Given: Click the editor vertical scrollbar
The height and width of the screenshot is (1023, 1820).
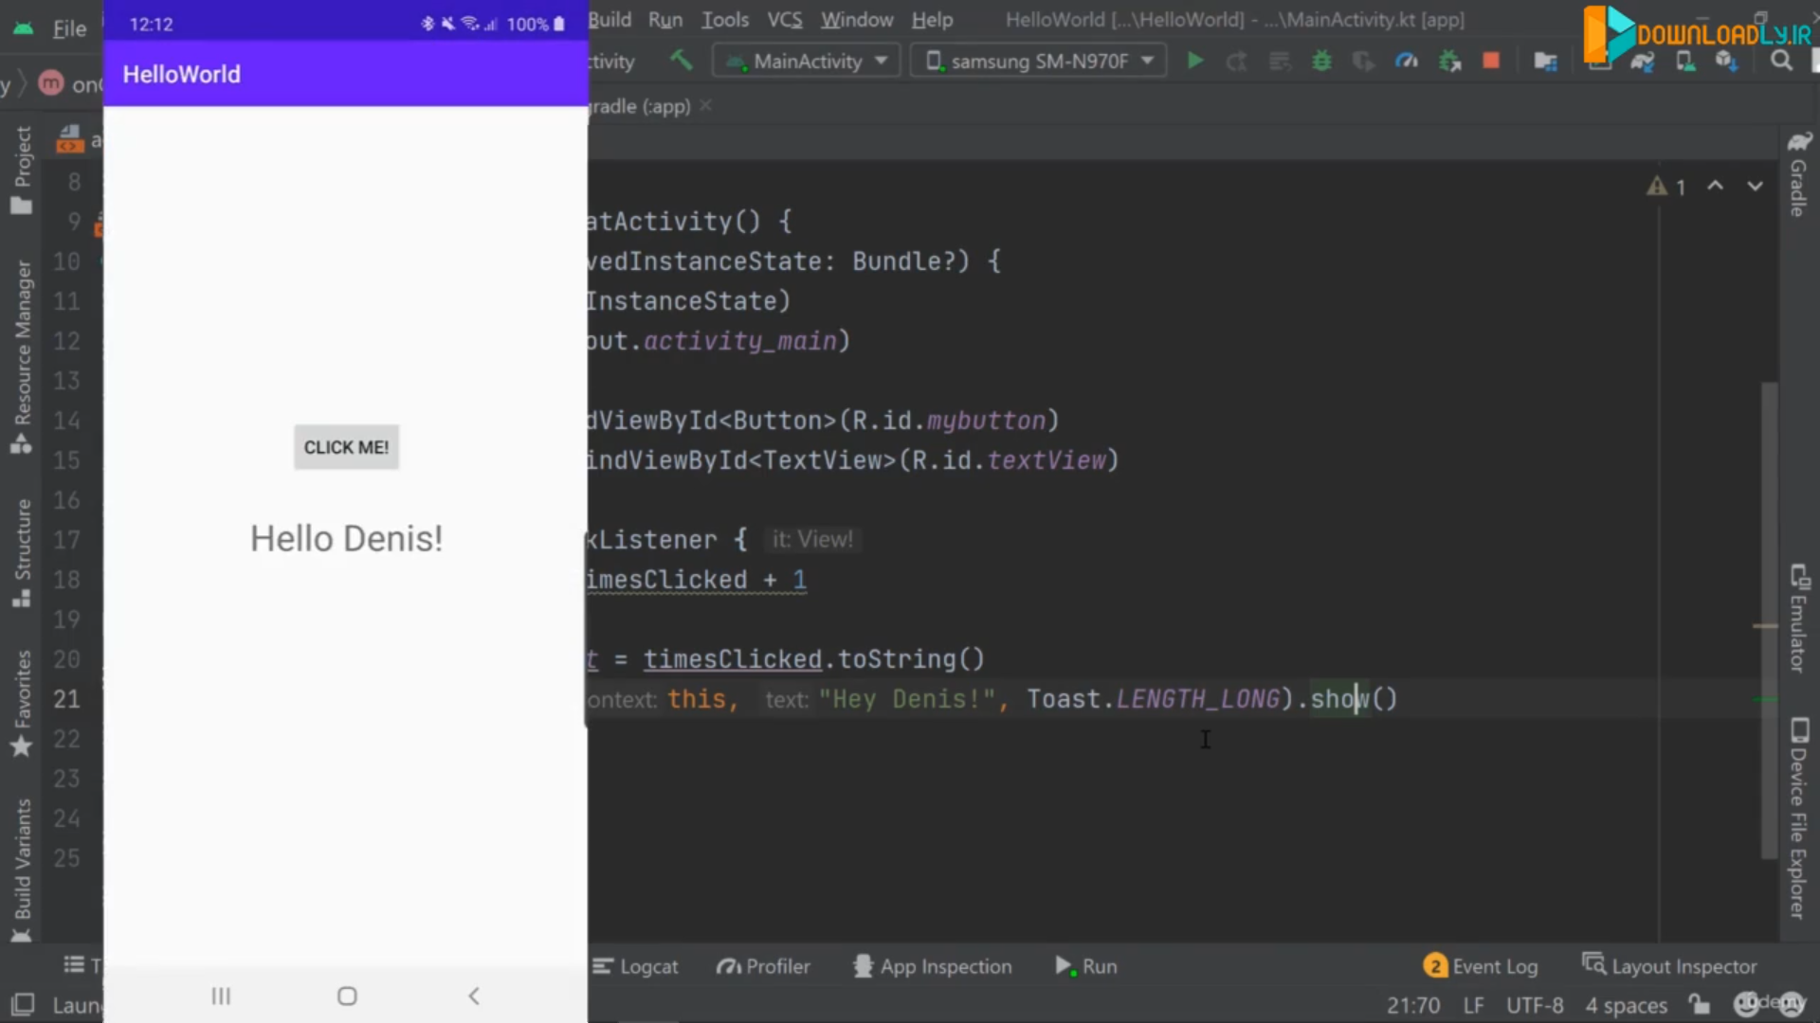Looking at the screenshot, I should tap(1769, 620).
